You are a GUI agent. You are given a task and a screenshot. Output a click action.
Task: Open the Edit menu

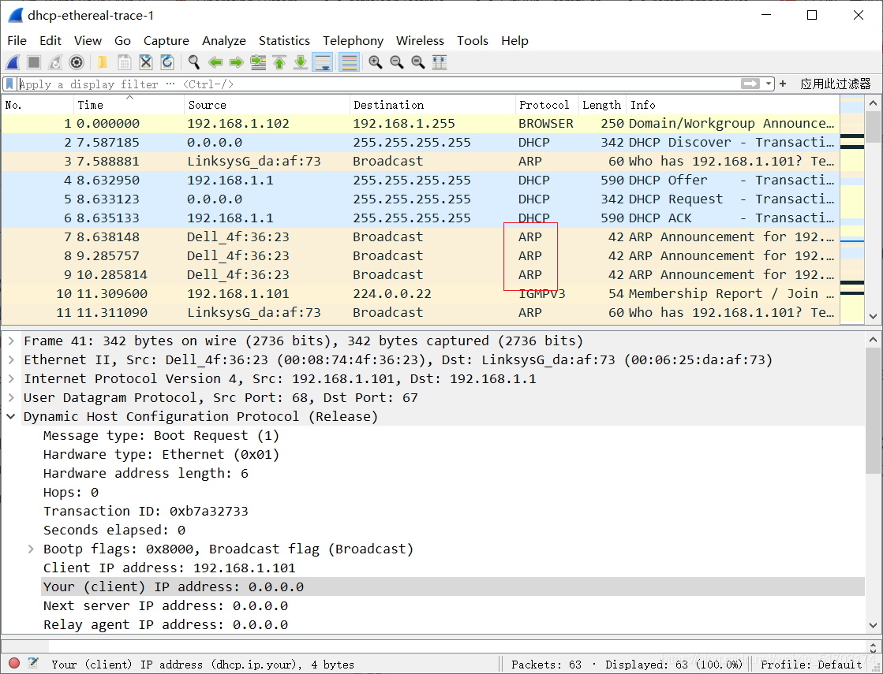(51, 40)
